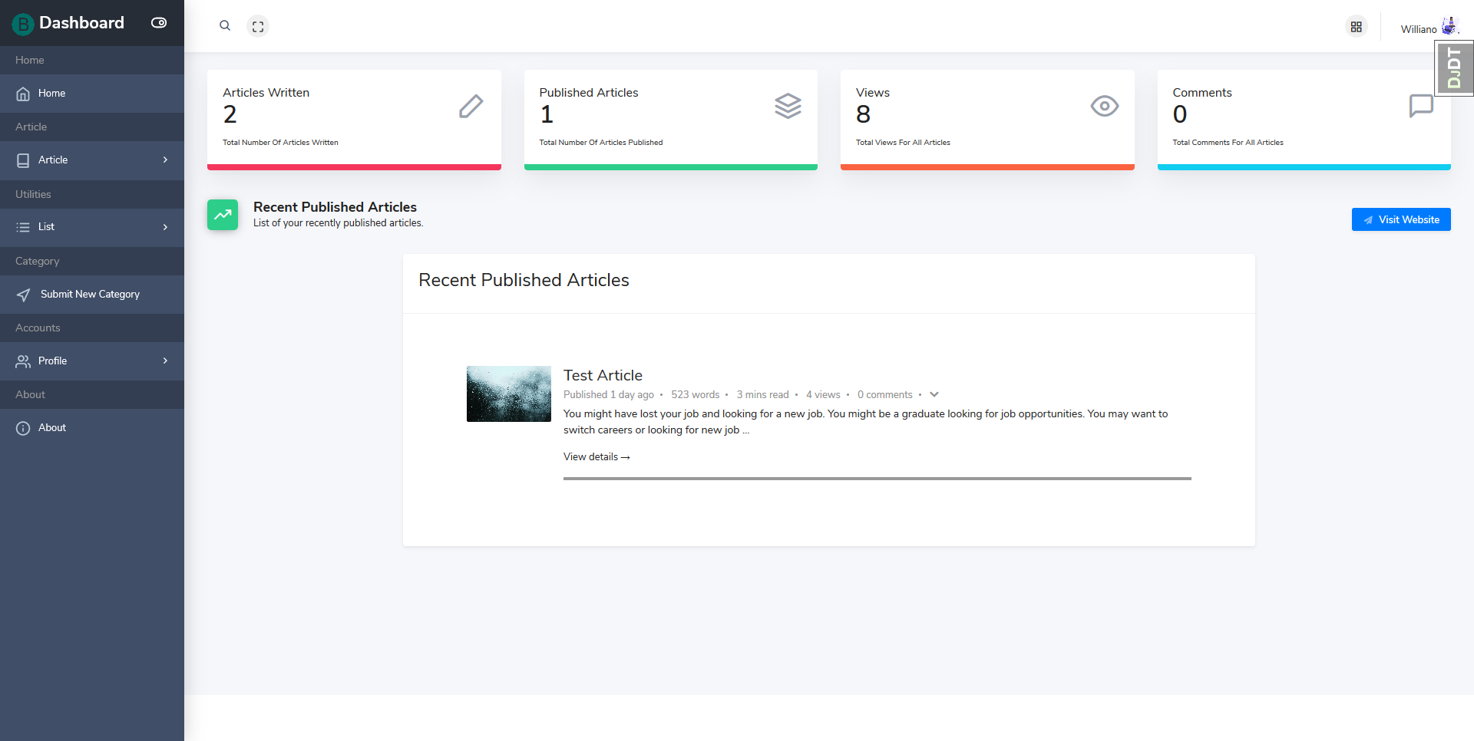Expand the Article sidebar menu
Screen dimensions: 1474x741
pos(92,160)
